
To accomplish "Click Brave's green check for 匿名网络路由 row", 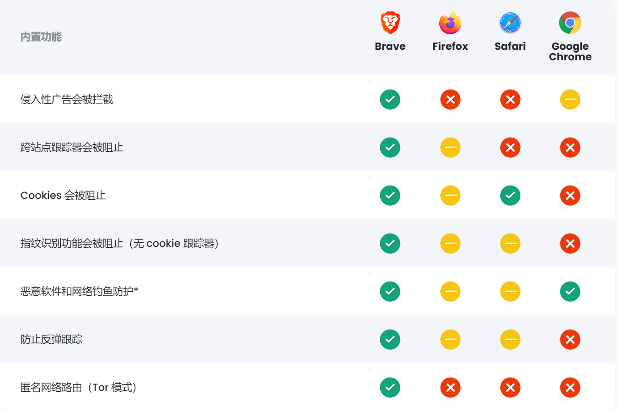I will pos(390,388).
